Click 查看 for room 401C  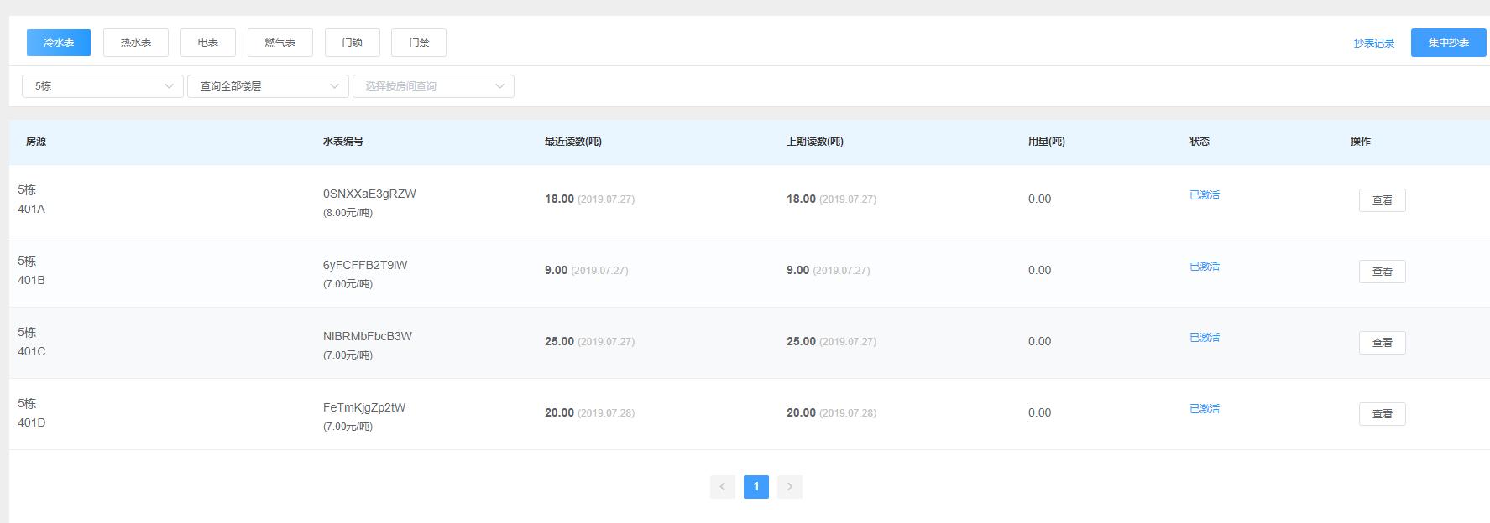[x=1382, y=343]
